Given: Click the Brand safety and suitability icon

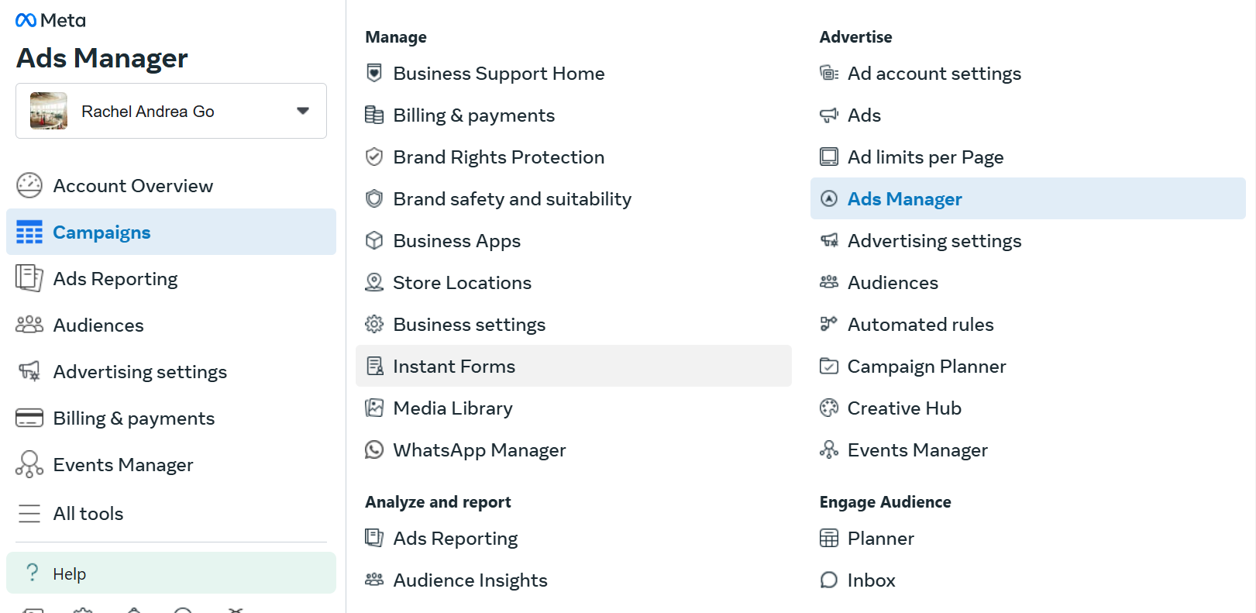Looking at the screenshot, I should [374, 198].
